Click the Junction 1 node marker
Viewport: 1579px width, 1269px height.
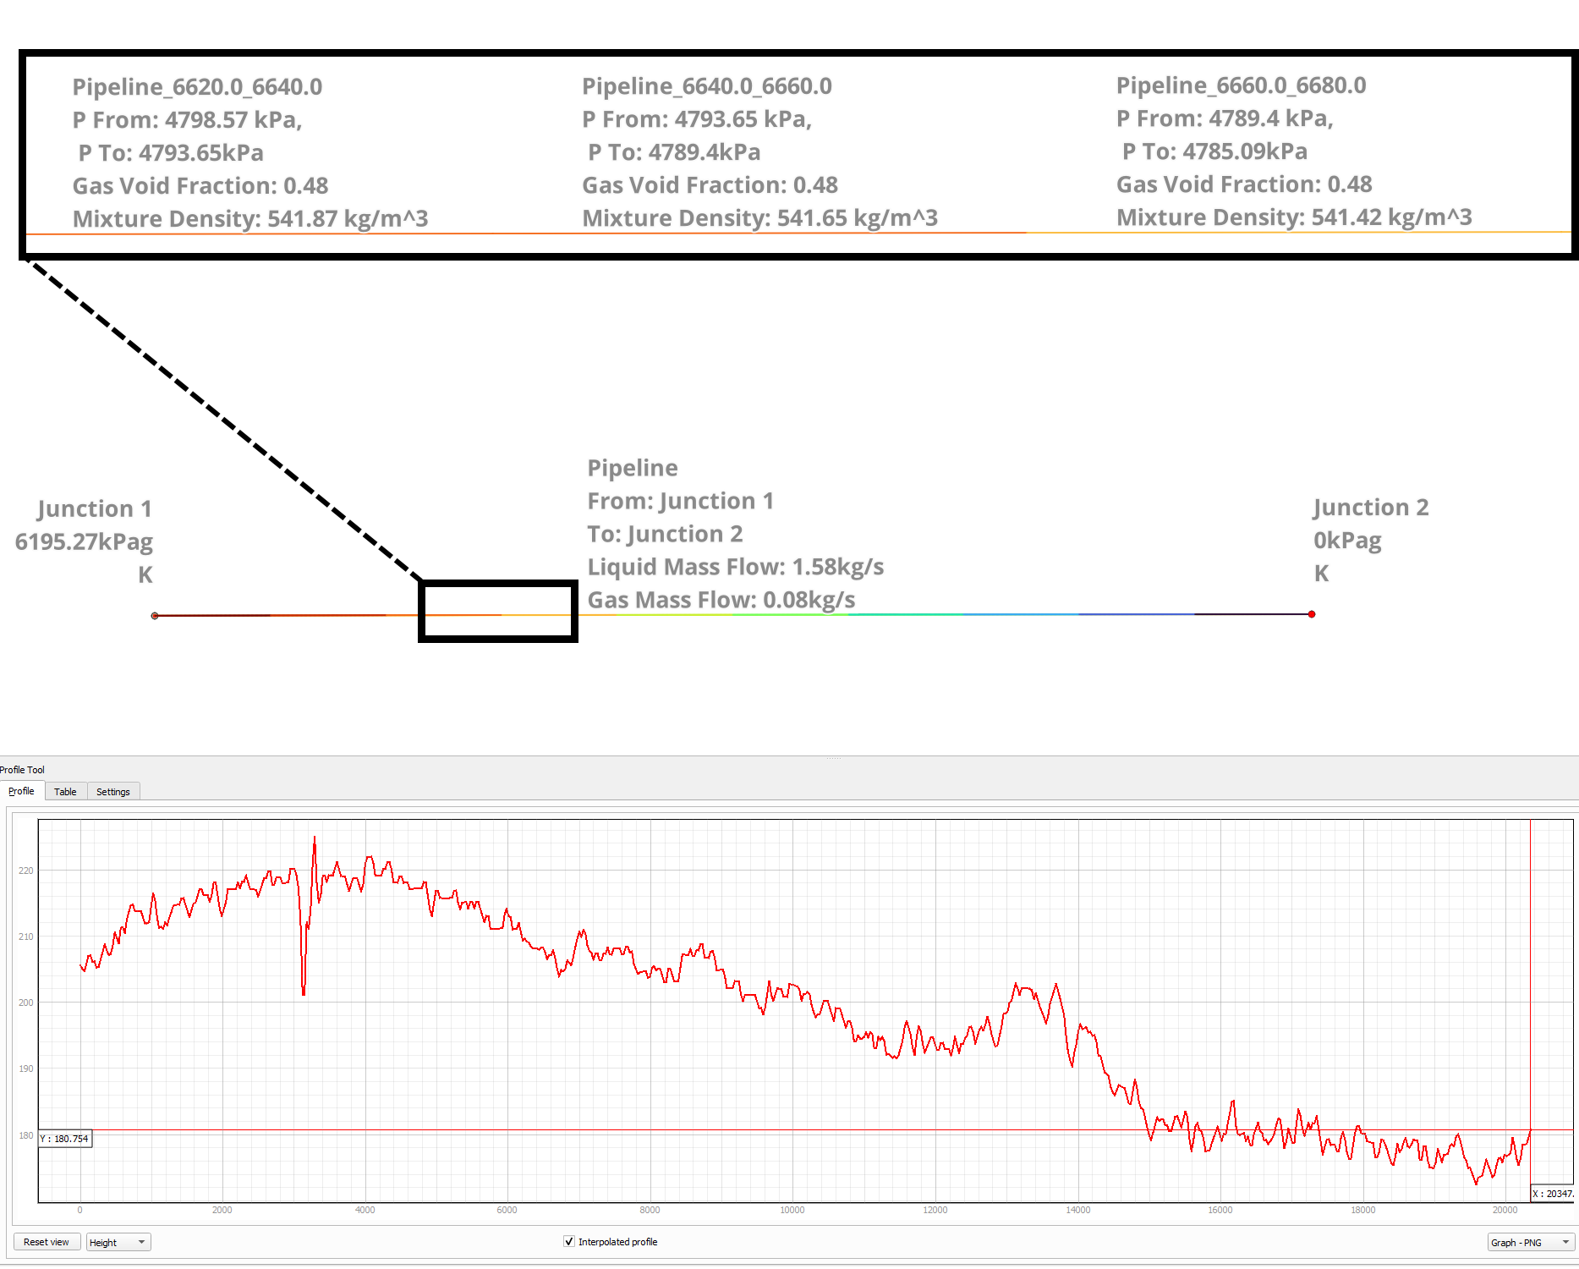pyautogui.click(x=155, y=616)
